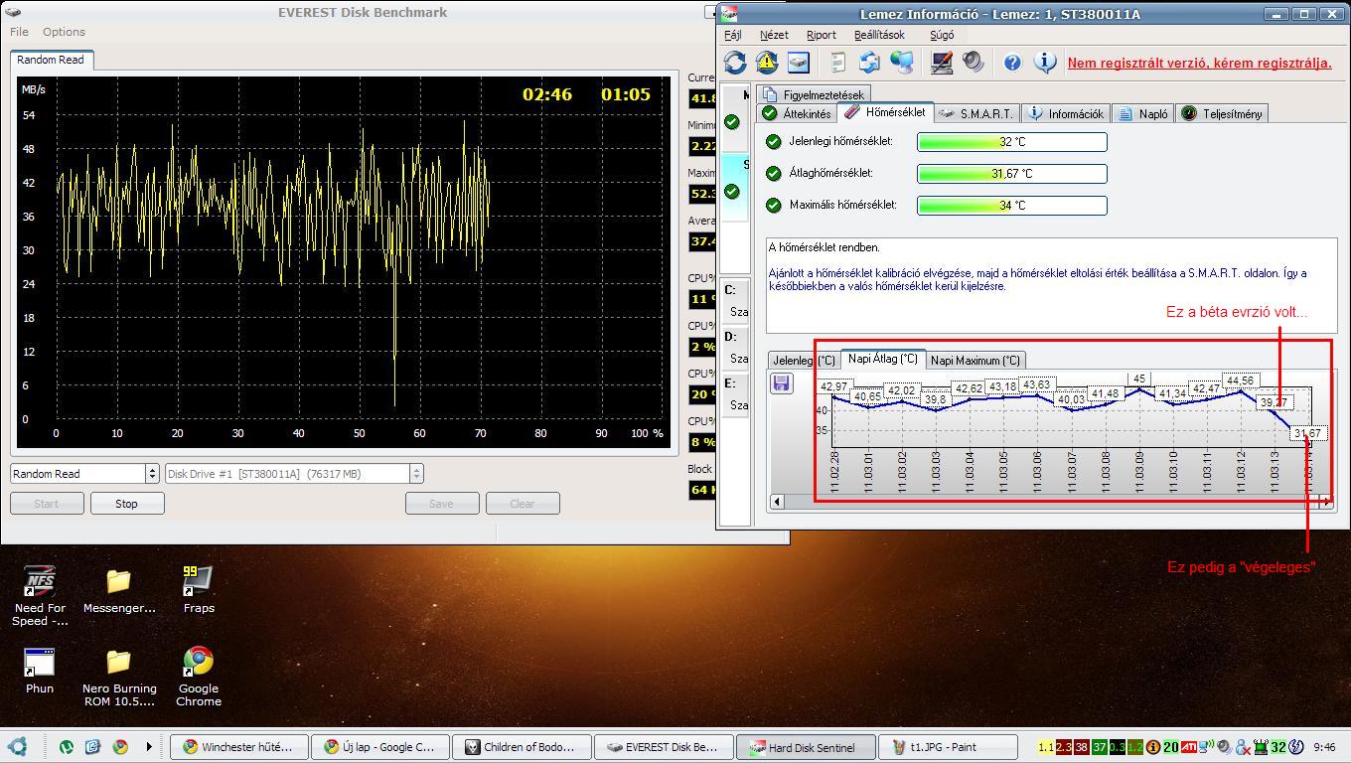Open the File menu in EVEREST Disk Benchmark
Image resolution: width=1351 pixels, height=763 pixels.
[x=19, y=32]
